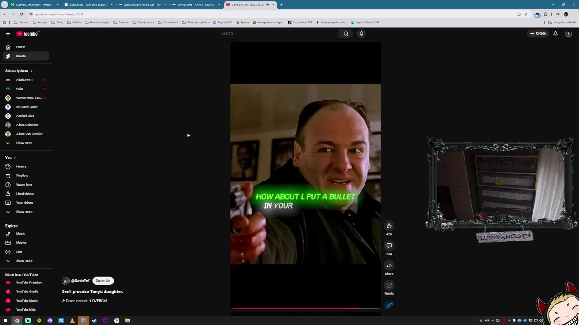Image resolution: width=579 pixels, height=325 pixels.
Task: Open YouTube Kids link
Action: 26,310
